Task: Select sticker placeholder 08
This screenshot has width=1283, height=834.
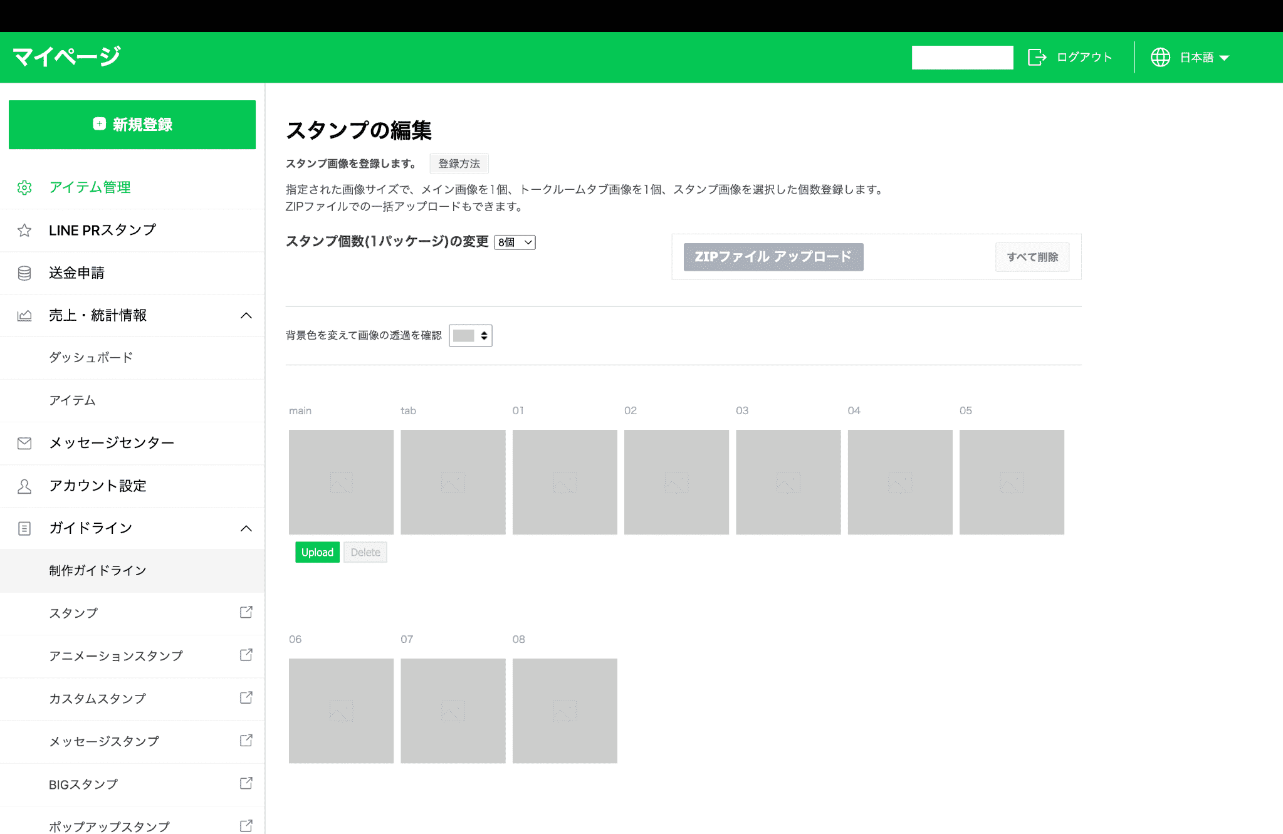Action: (565, 711)
